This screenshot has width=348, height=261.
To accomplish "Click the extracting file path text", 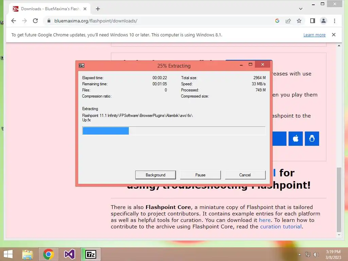I will (x=137, y=118).
